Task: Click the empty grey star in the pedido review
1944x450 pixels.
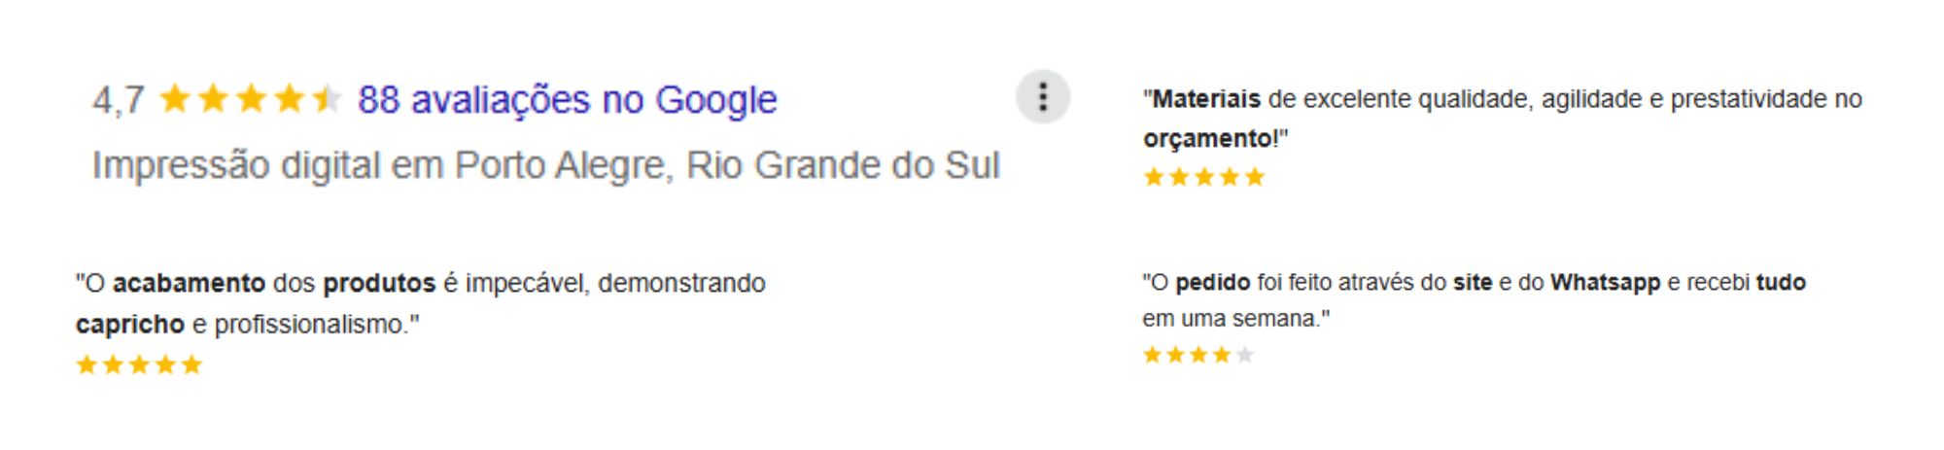Action: point(1245,356)
